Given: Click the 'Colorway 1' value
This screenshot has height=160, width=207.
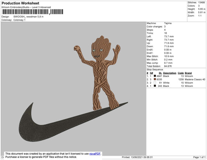Looking at the screenshot, I should [x=19, y=20].
